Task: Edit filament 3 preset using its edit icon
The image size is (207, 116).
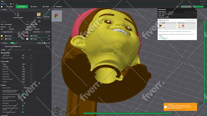Action: pos(24,39)
